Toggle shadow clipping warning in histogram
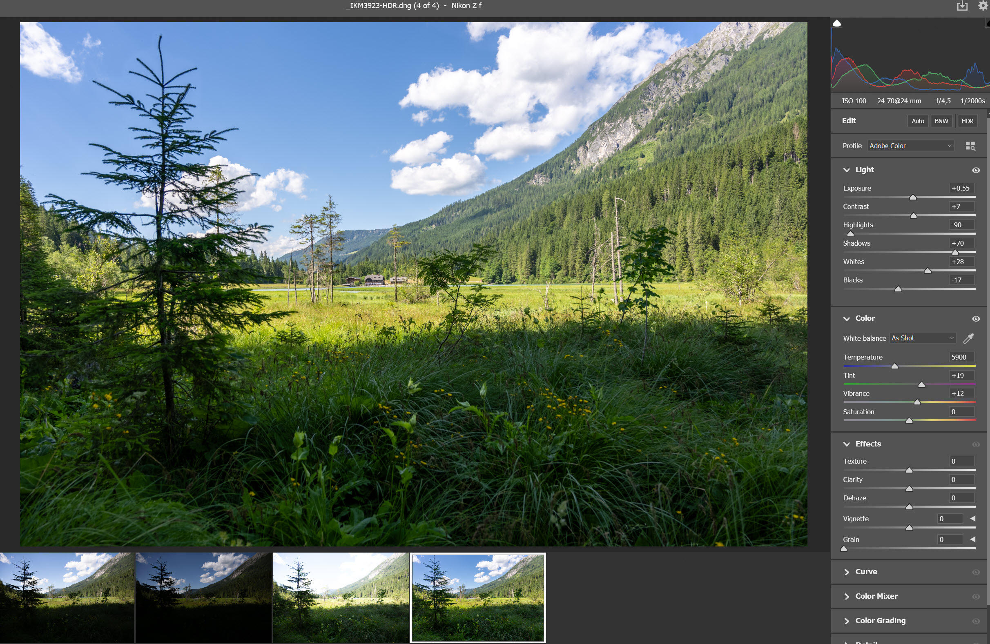The height and width of the screenshot is (644, 990). [x=837, y=23]
